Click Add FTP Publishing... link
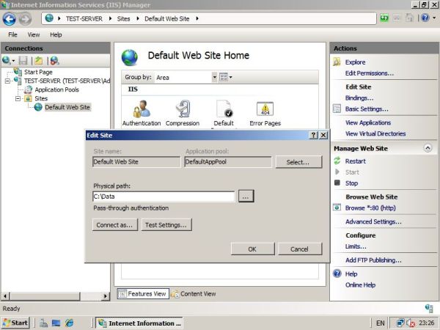This screenshot has width=440, height=330. [373, 260]
